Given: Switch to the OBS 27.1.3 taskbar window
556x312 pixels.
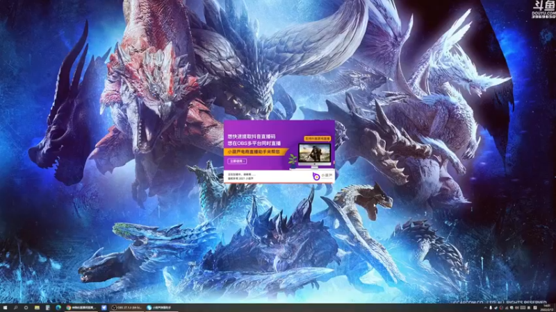Looking at the screenshot, I should click(x=126, y=308).
